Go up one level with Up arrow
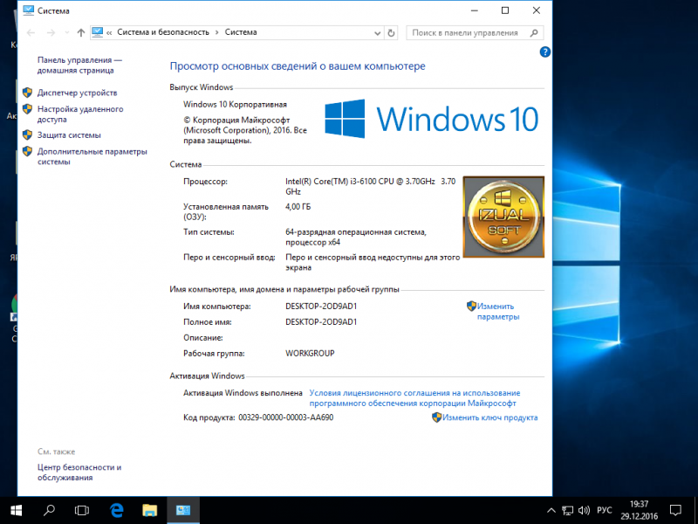 point(80,32)
